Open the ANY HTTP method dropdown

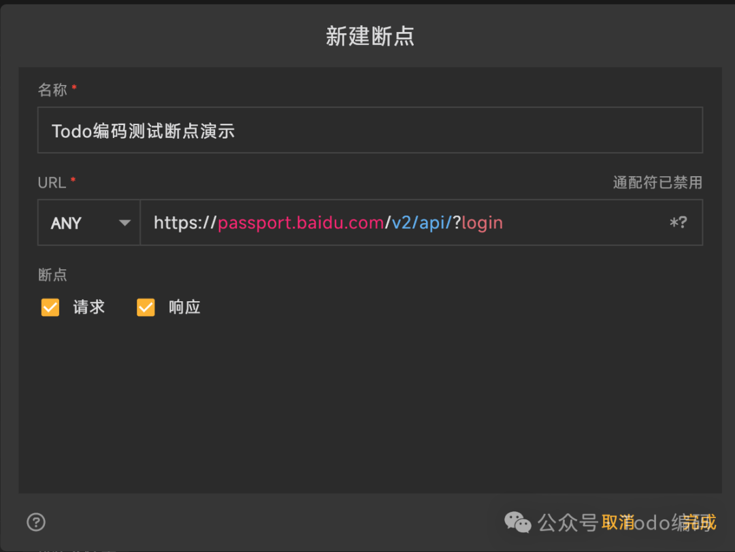tap(88, 222)
